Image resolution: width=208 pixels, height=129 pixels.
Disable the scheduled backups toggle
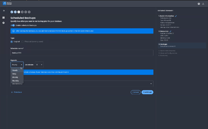13,25
